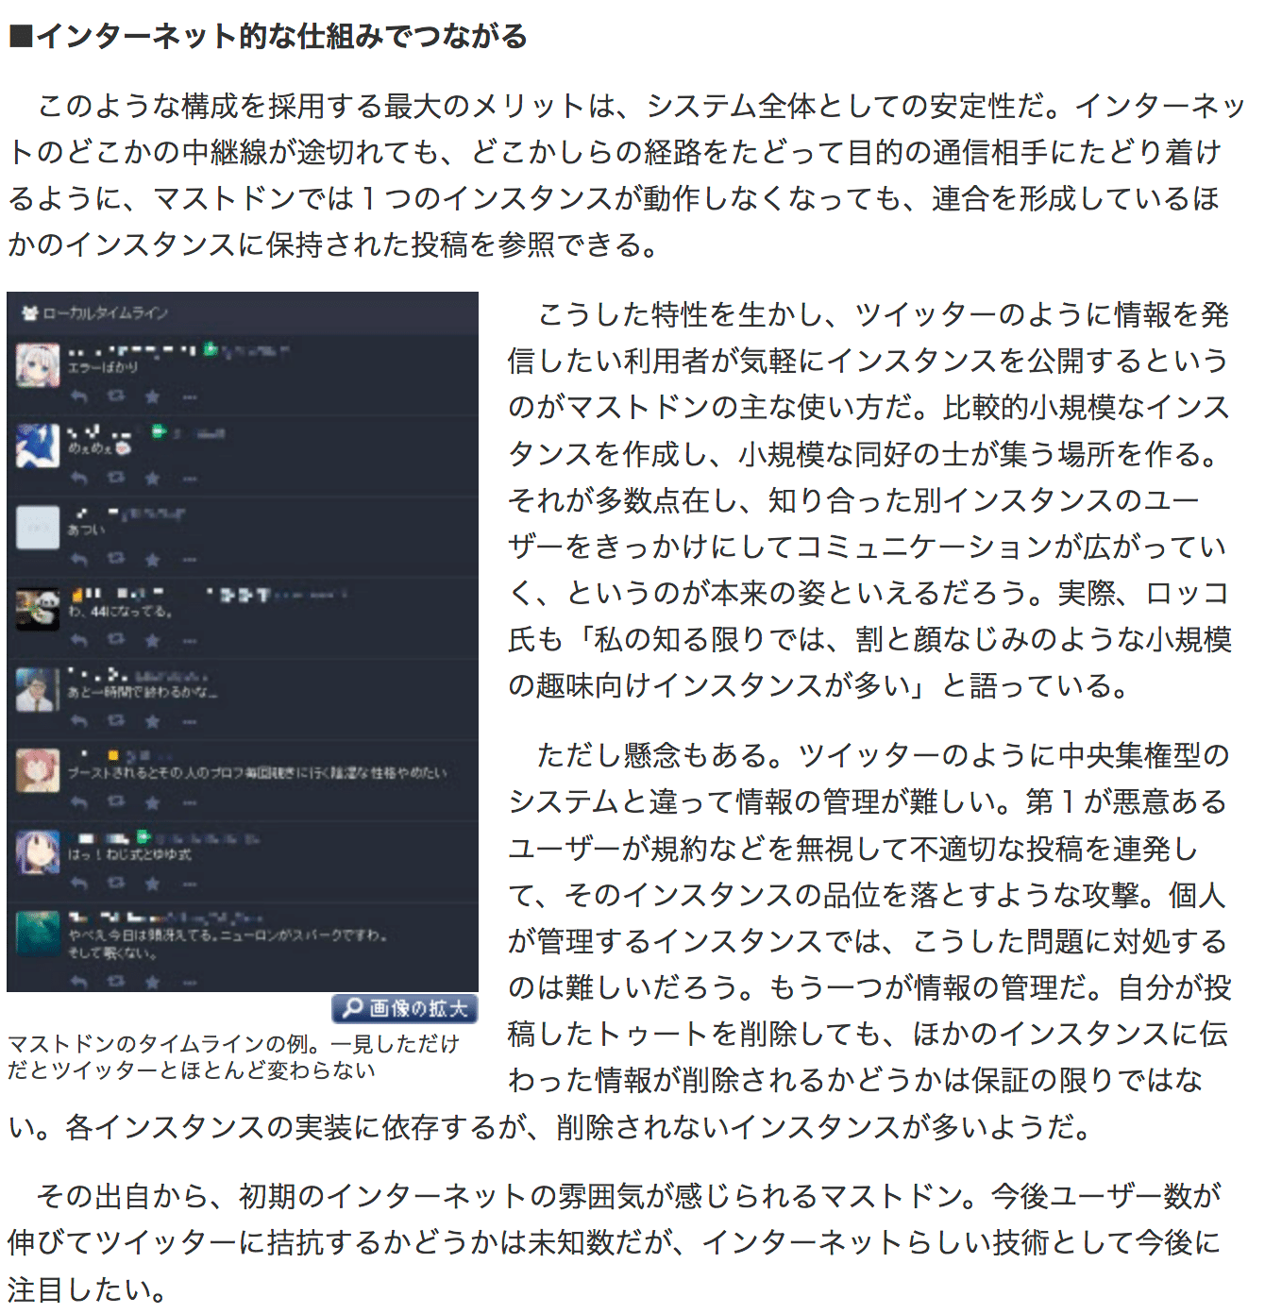This screenshot has width=1265, height=1314.
Task: Favorite the めぇめぇ post with star
Action: (152, 479)
